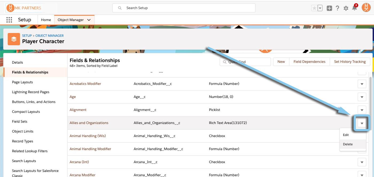Open the Help question mark icon

click(337, 8)
